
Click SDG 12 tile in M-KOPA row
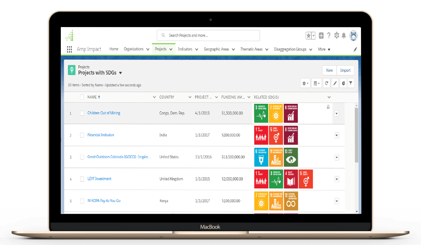click(x=291, y=201)
